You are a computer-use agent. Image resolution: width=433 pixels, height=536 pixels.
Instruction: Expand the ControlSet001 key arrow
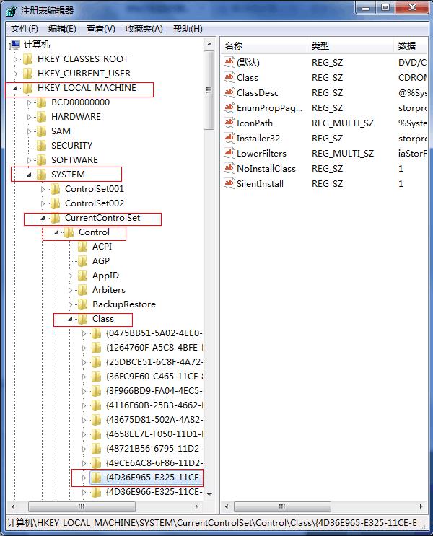click(43, 189)
